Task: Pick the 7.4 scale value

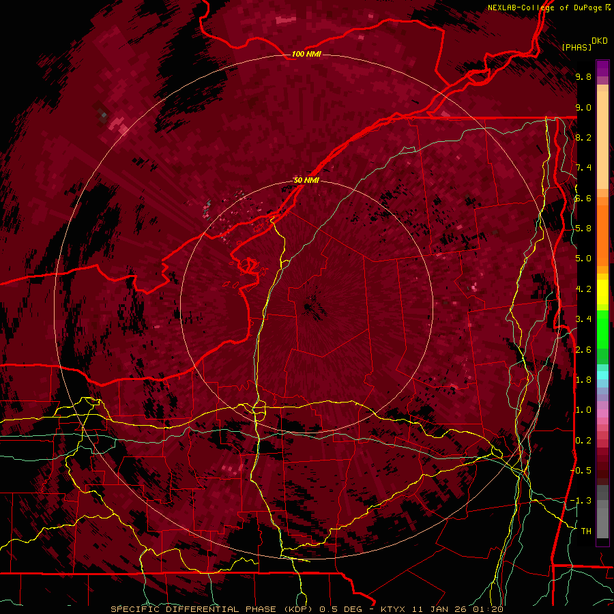Action: (583, 168)
